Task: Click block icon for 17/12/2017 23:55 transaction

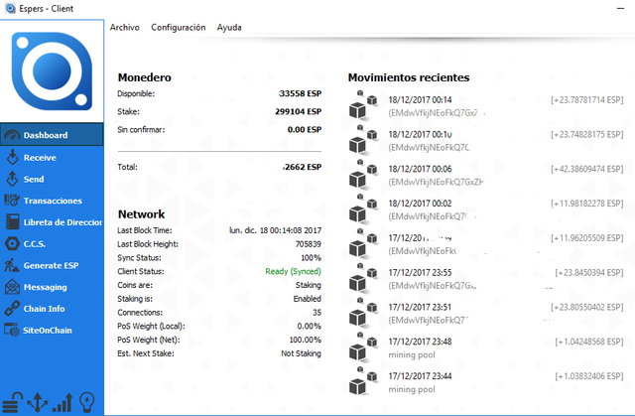Action: click(363, 278)
